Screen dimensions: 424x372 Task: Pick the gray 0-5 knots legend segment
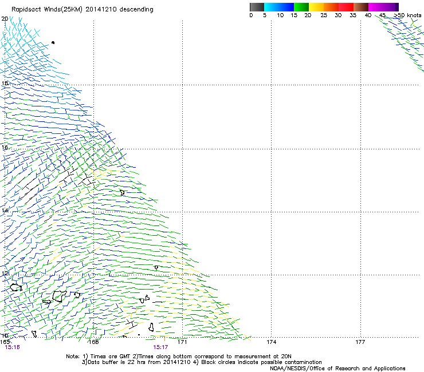(257, 7)
